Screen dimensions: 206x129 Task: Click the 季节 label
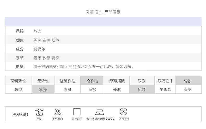[20, 58]
